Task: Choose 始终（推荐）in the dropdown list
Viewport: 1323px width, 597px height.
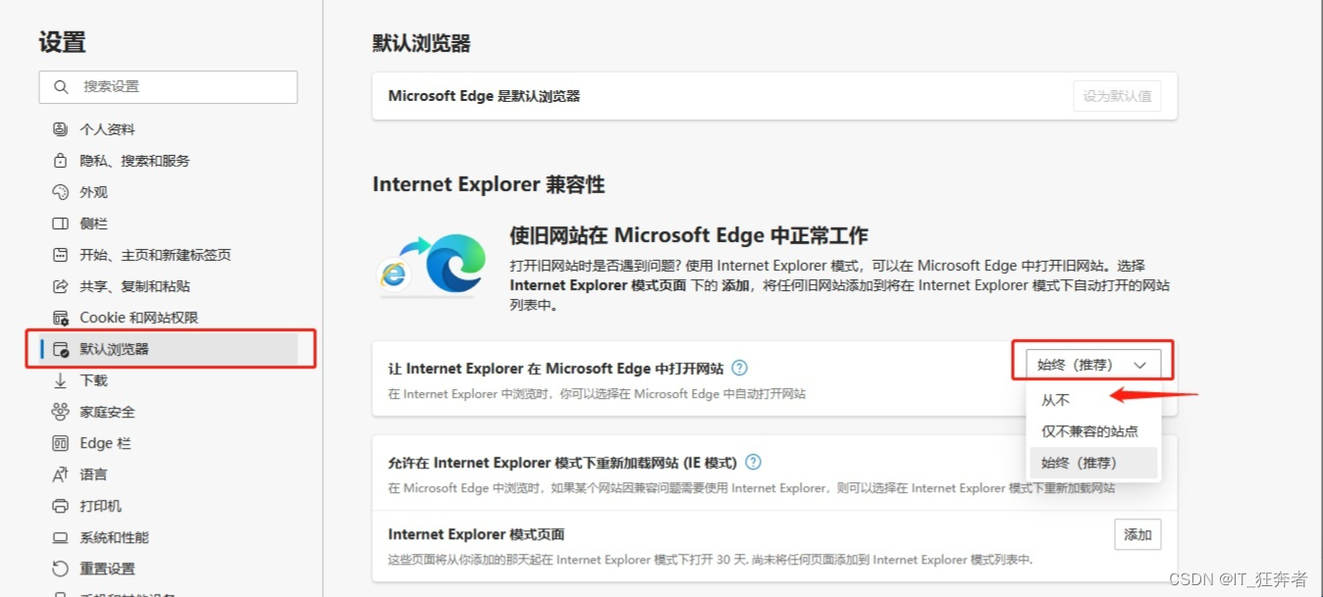Action: click(x=1093, y=463)
